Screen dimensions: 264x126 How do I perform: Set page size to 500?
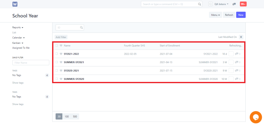[75, 116]
